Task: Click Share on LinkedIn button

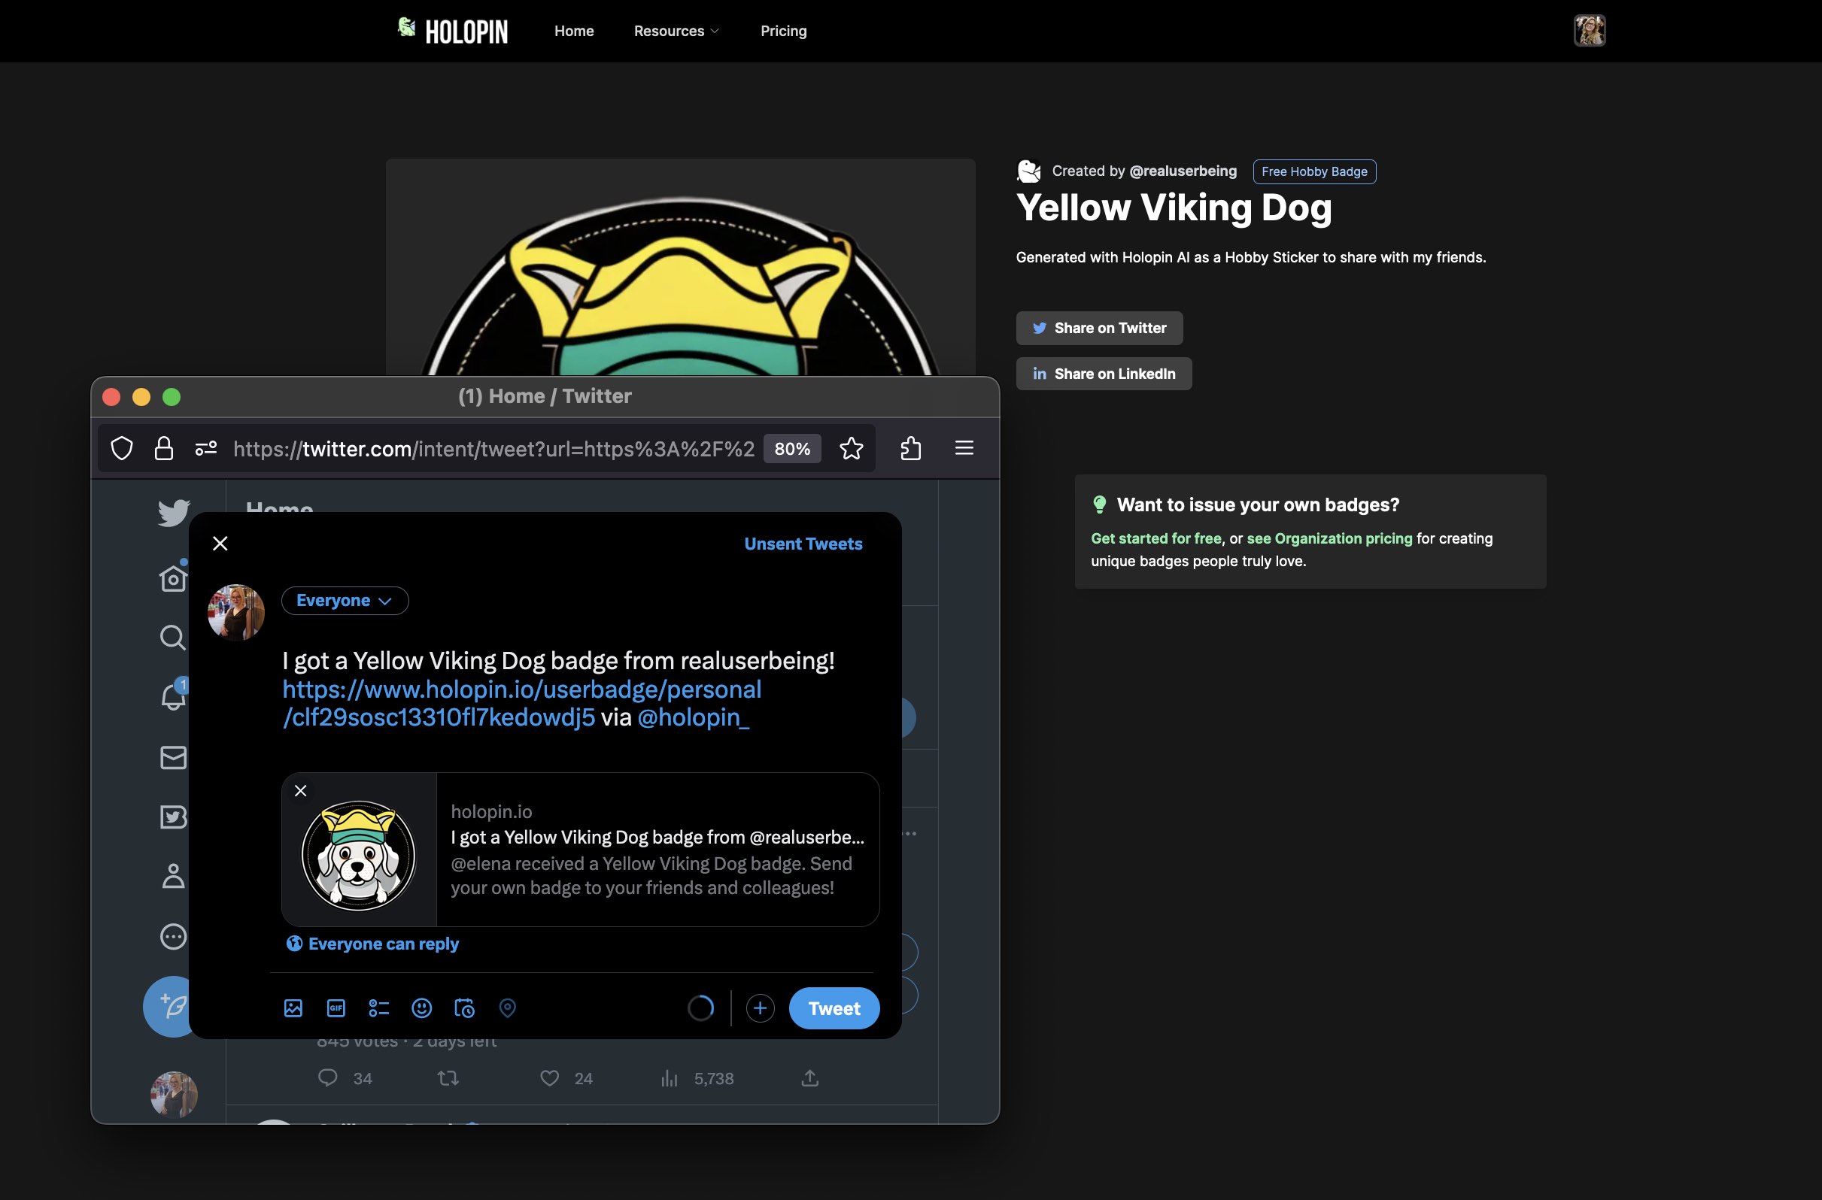Action: point(1104,372)
